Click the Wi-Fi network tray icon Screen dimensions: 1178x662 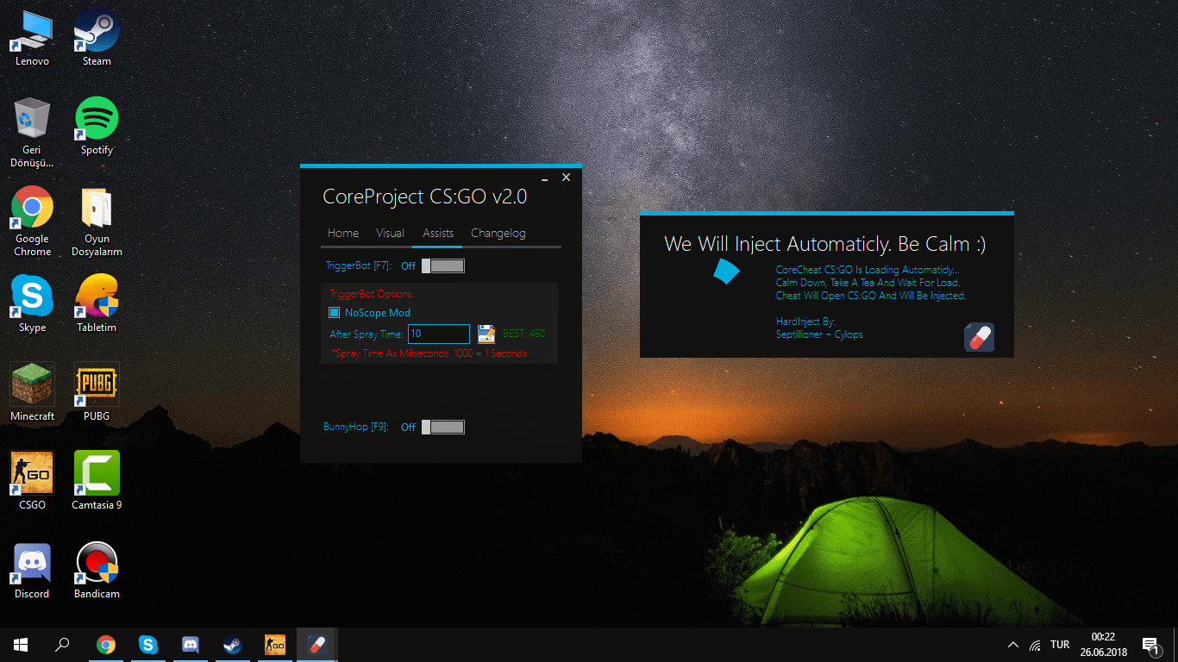pyautogui.click(x=1035, y=645)
